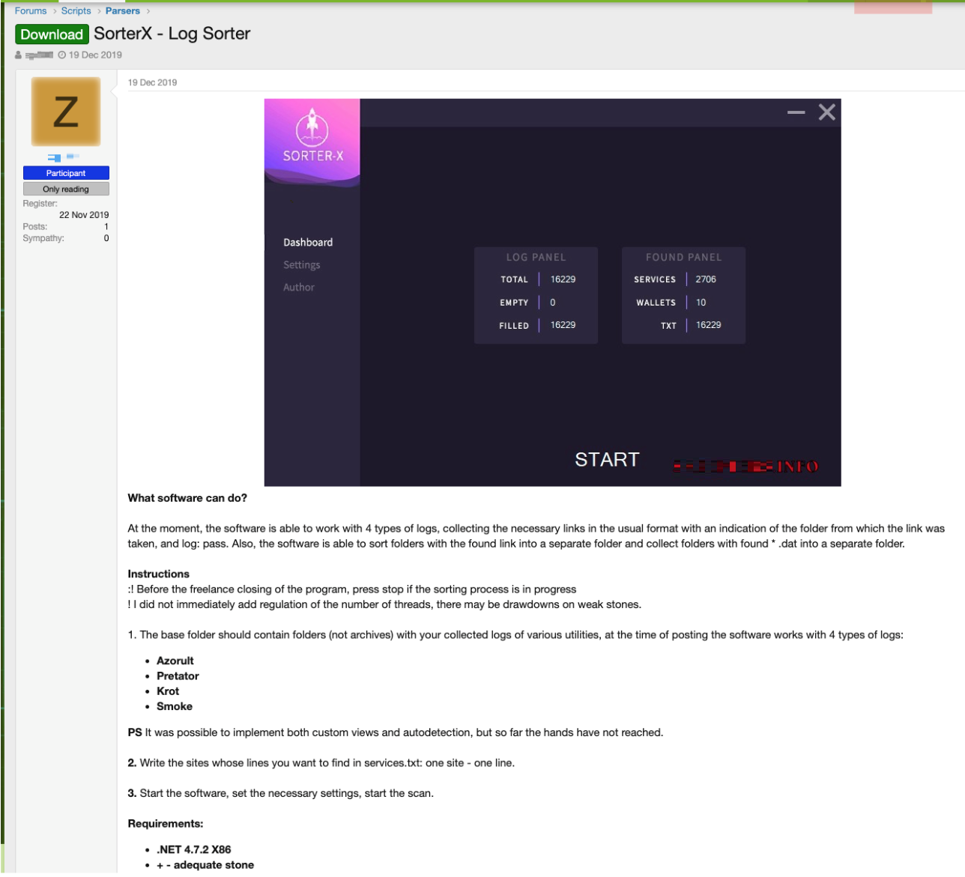965x877 pixels.
Task: Click the grey Only reading badge
Action: (66, 189)
